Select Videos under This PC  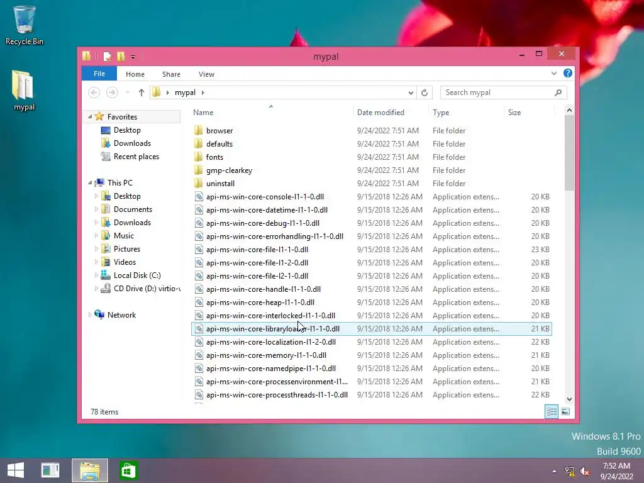coord(125,262)
